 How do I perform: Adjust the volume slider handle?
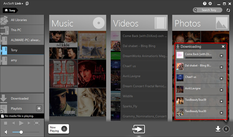pos(21,132)
